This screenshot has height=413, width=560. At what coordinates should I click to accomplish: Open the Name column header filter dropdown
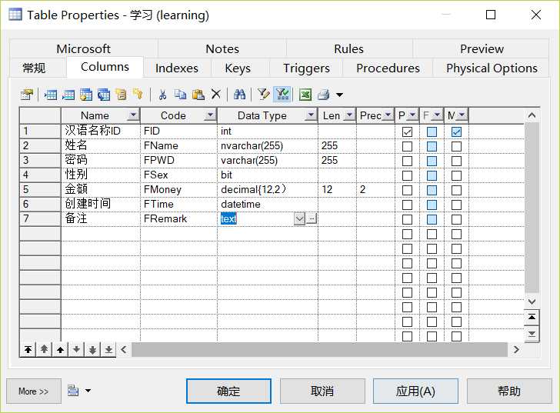[x=133, y=115]
